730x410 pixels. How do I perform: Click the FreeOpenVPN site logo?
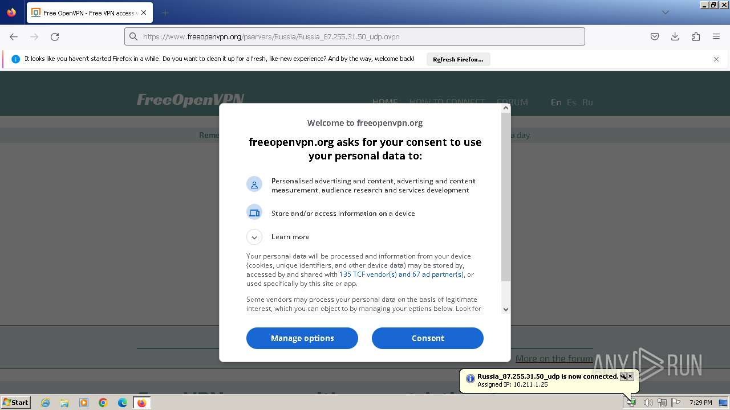tap(190, 100)
